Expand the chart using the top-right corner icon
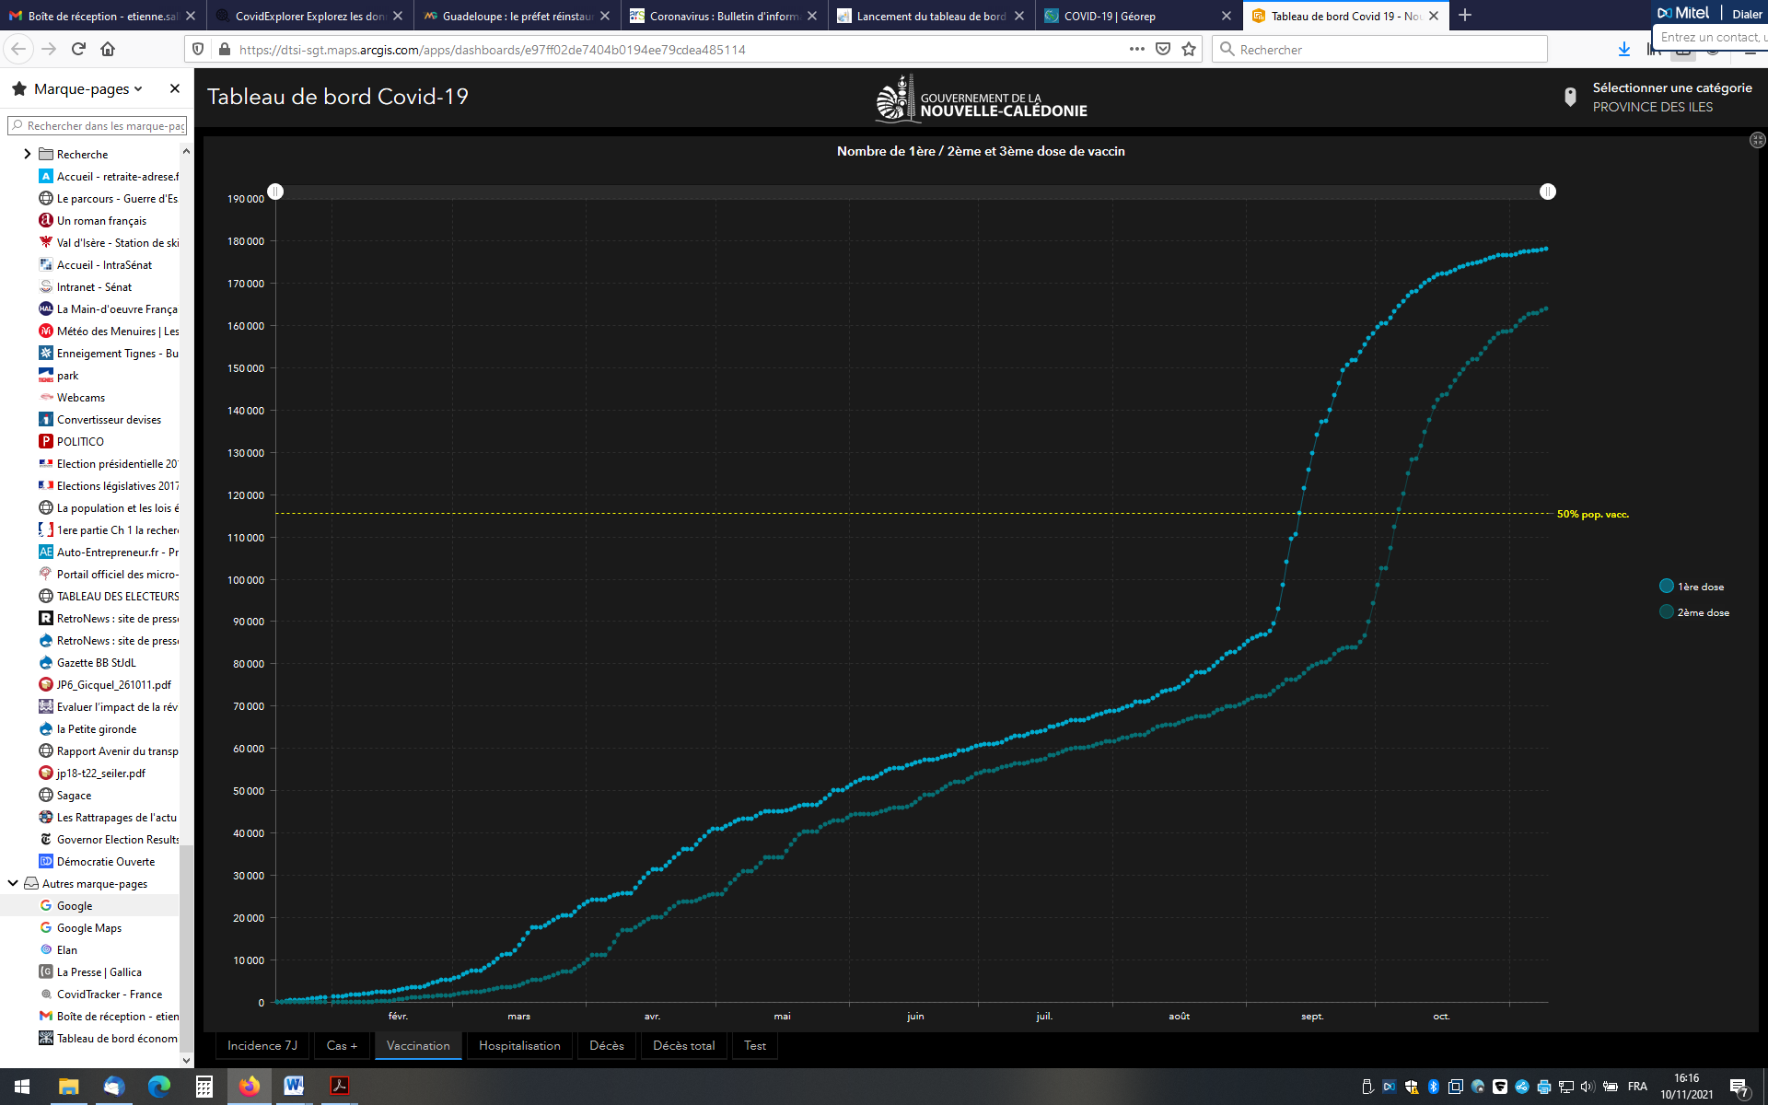The width and height of the screenshot is (1768, 1105). [x=1757, y=140]
